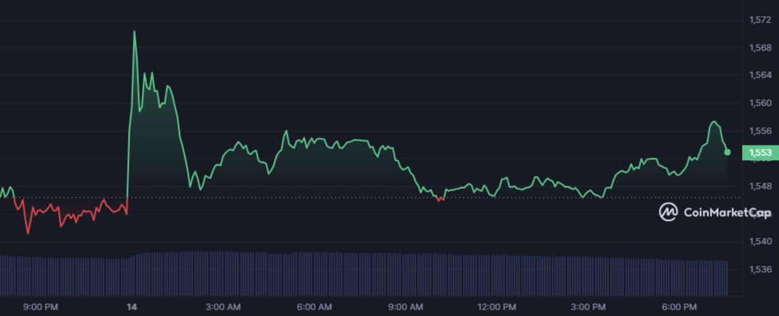Click the volume bars below 6:00 AM

315,273
